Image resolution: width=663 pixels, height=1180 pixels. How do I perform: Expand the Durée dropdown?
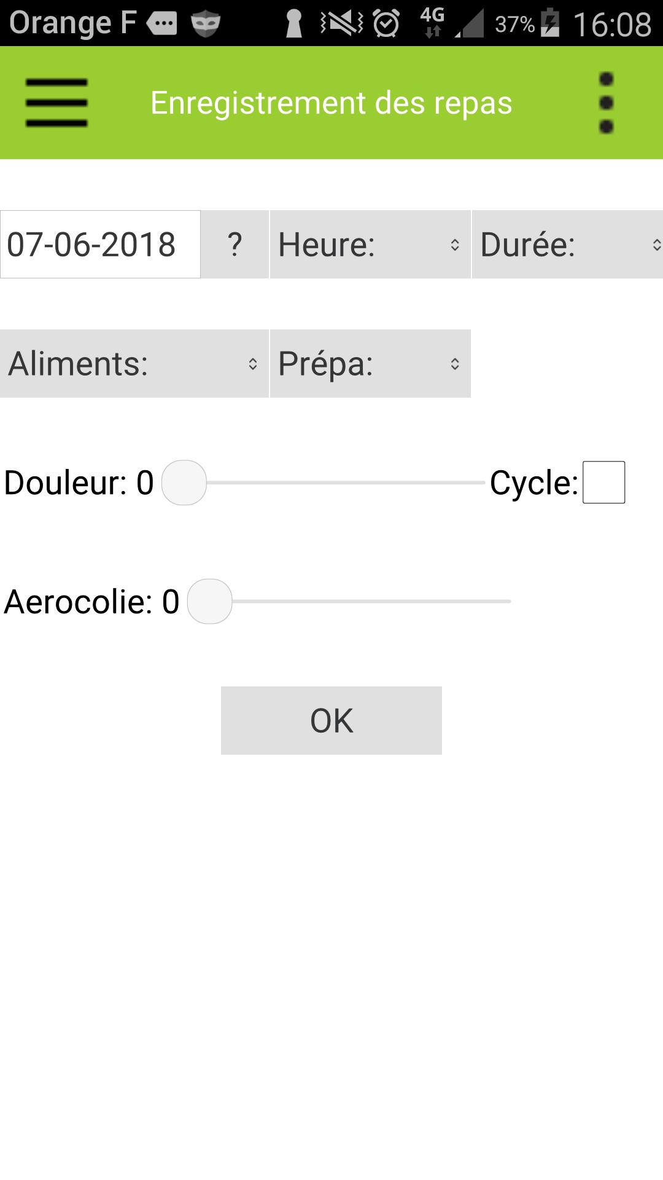coord(567,245)
